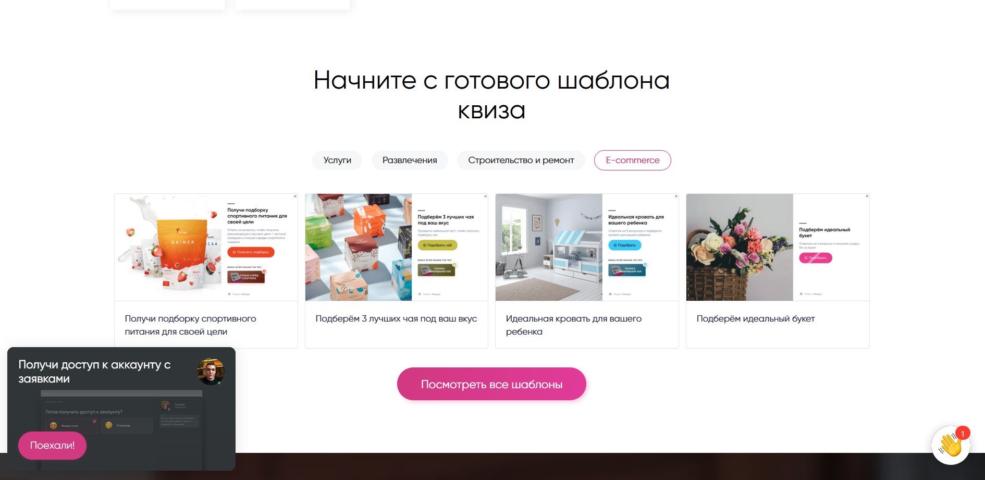985x480 pixels.
Task: Click the Подберём идеальный букет card title
Action: [755, 318]
